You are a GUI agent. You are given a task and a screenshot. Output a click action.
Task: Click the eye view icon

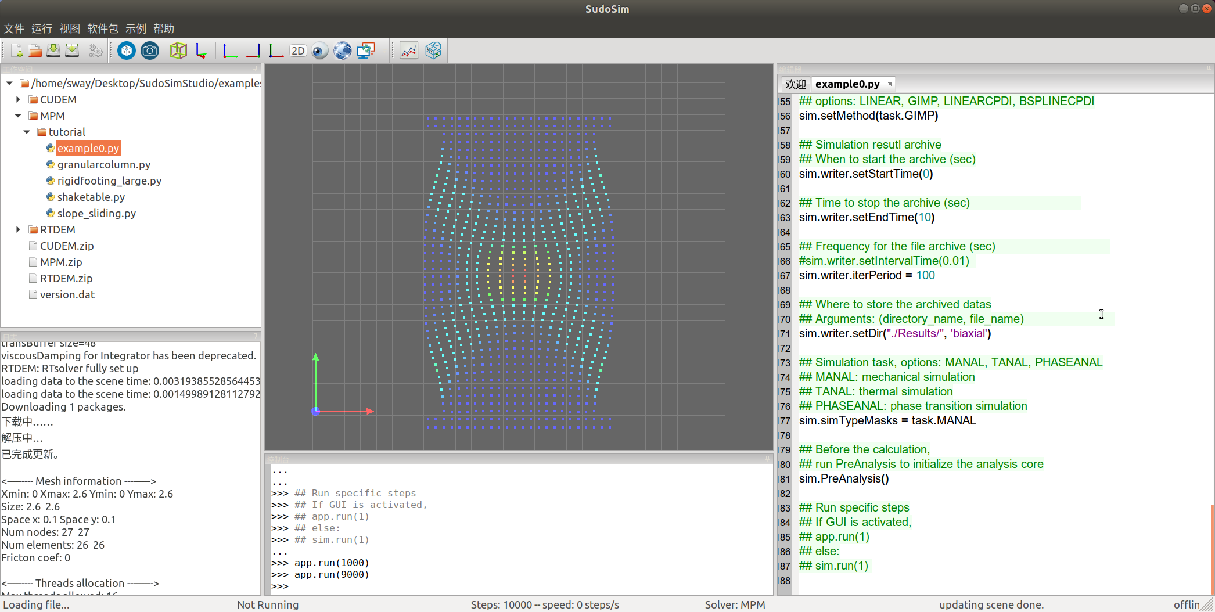click(x=319, y=51)
